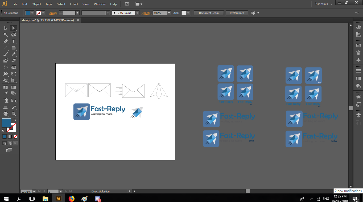Switch to Gradient fill mode
The image size is (363, 202).
tap(10, 137)
